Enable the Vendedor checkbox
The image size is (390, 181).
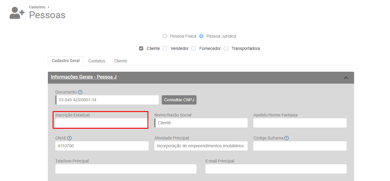click(x=165, y=48)
